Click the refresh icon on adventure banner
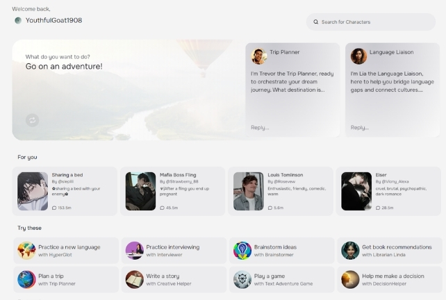Viewport: 446px width, 300px height. pyautogui.click(x=32, y=120)
